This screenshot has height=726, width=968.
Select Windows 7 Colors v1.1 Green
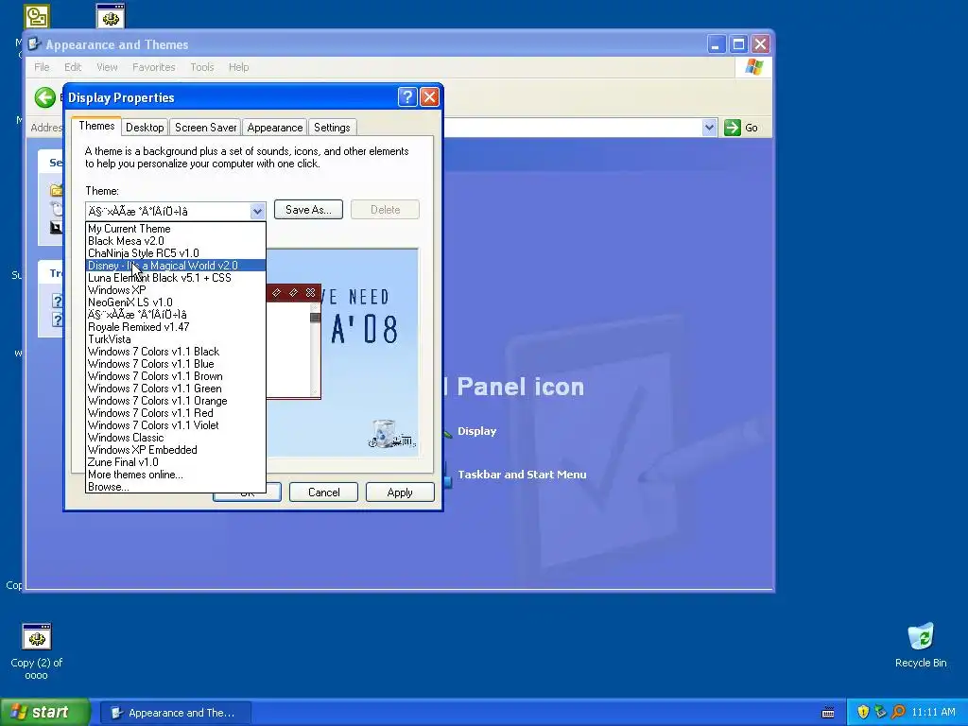175,389
